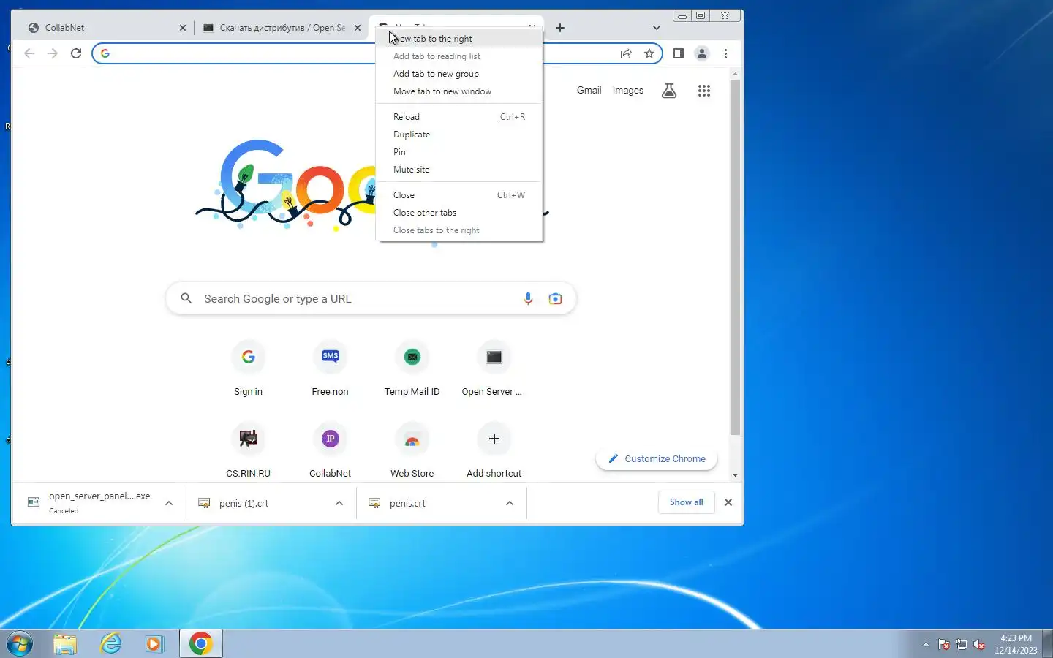The width and height of the screenshot is (1053, 658).
Task: Click the browser Forward arrow
Action: click(x=53, y=53)
